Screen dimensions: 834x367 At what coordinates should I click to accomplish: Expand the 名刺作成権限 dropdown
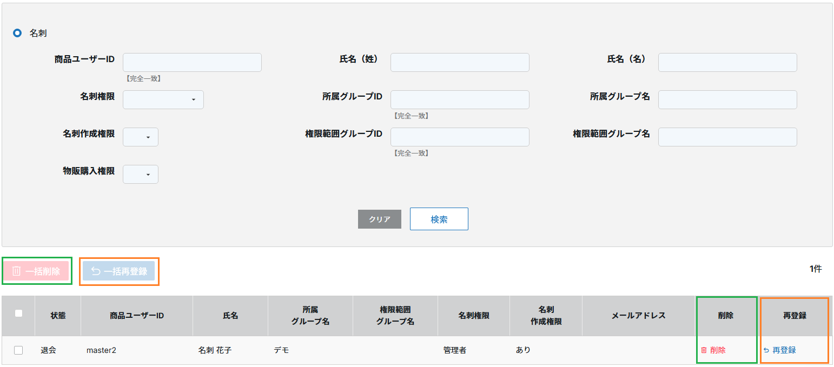[x=141, y=137]
